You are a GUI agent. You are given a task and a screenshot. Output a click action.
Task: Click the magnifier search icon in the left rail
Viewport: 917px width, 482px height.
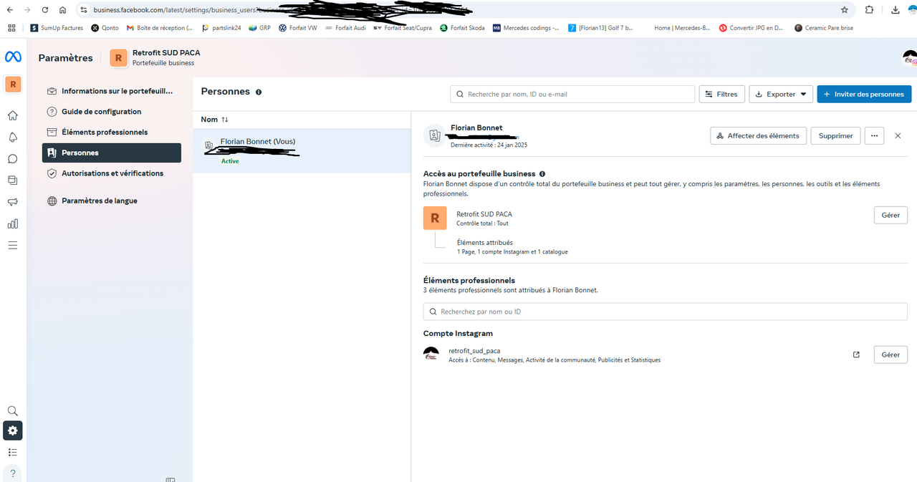click(13, 411)
